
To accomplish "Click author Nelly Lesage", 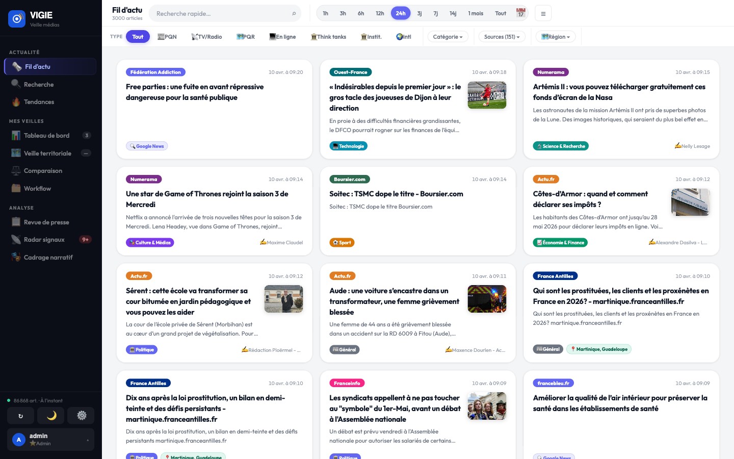I will [693, 146].
